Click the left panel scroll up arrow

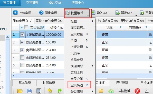8,37
